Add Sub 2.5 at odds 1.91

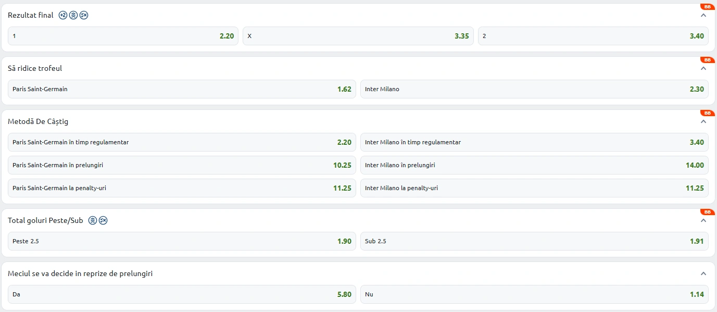point(535,241)
